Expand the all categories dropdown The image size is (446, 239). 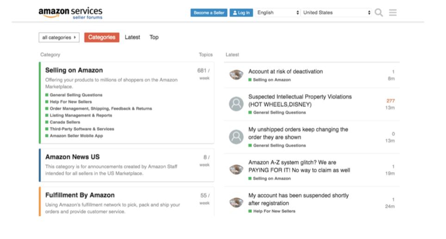[59, 37]
